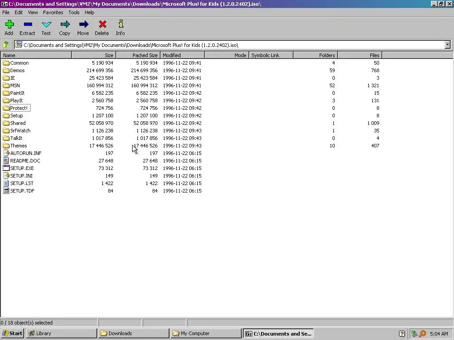Open the Help menu

coord(90,12)
